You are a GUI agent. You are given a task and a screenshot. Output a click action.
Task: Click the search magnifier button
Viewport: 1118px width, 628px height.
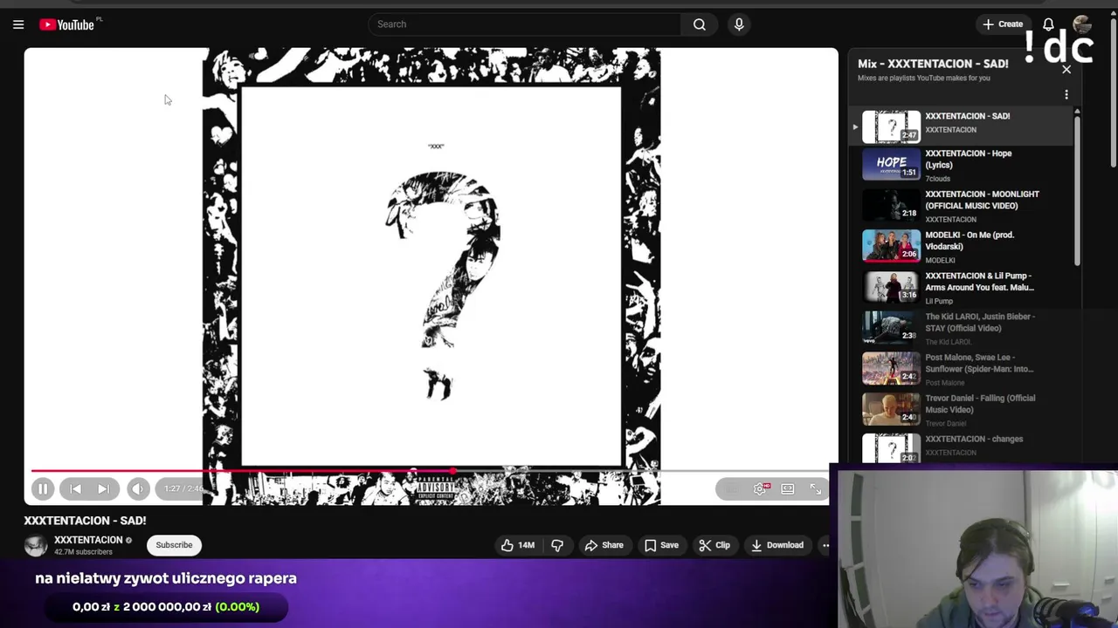tap(699, 24)
